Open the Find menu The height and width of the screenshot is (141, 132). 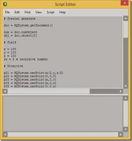[28, 12]
